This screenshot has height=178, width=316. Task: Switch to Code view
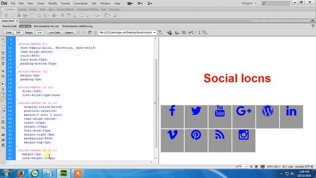click(x=9, y=33)
